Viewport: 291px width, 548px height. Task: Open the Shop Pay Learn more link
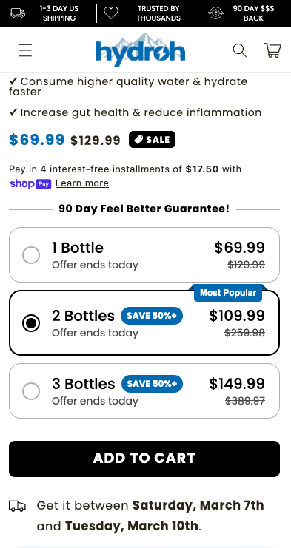coord(82,183)
